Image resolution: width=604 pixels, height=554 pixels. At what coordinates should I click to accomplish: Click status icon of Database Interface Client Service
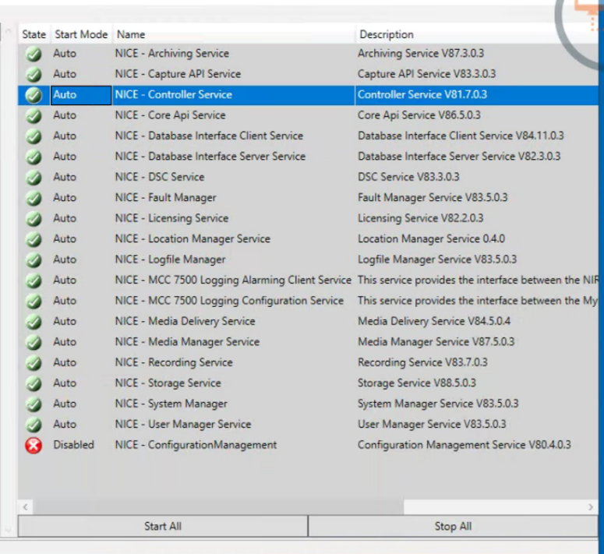(34, 136)
